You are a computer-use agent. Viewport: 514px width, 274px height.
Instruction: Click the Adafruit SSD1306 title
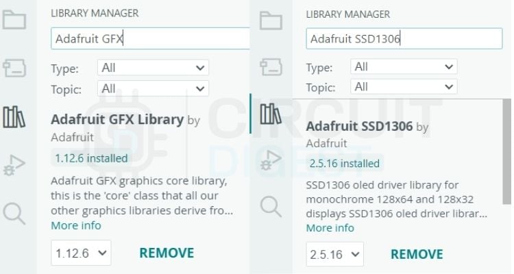point(359,126)
